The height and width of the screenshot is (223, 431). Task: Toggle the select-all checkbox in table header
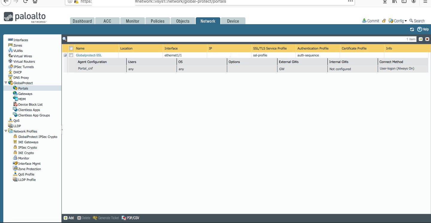71,48
